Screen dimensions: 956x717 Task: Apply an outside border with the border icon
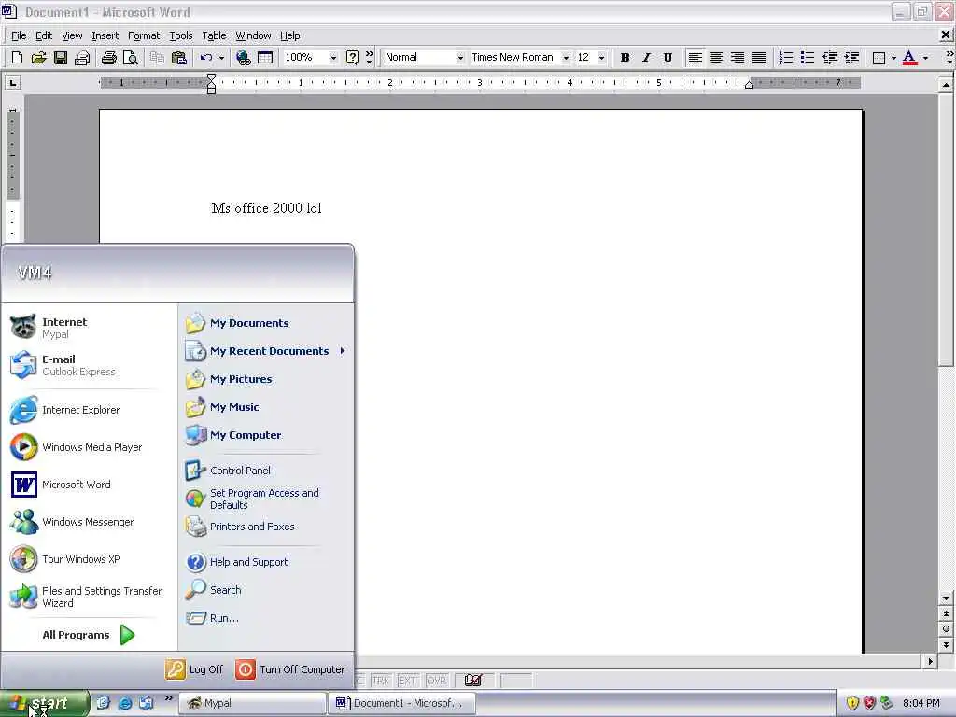[879, 57]
